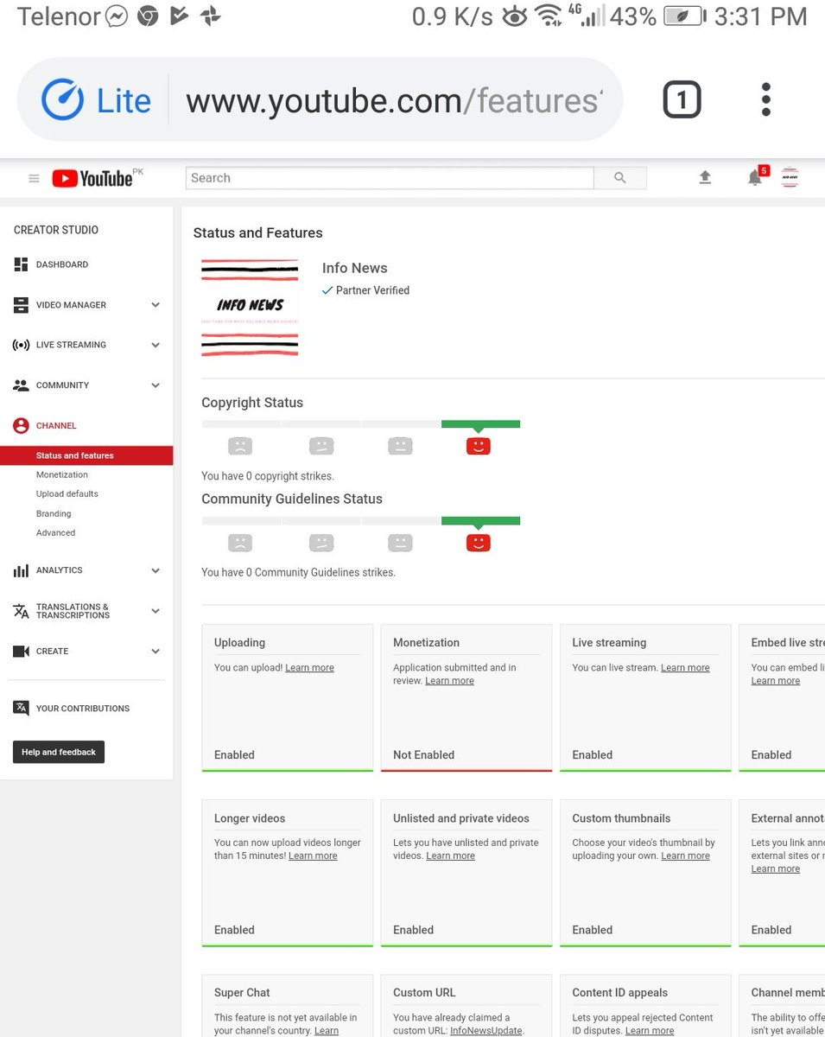Click the Channel label in sidebar
Viewport: 825px width, 1037px height.
point(56,426)
